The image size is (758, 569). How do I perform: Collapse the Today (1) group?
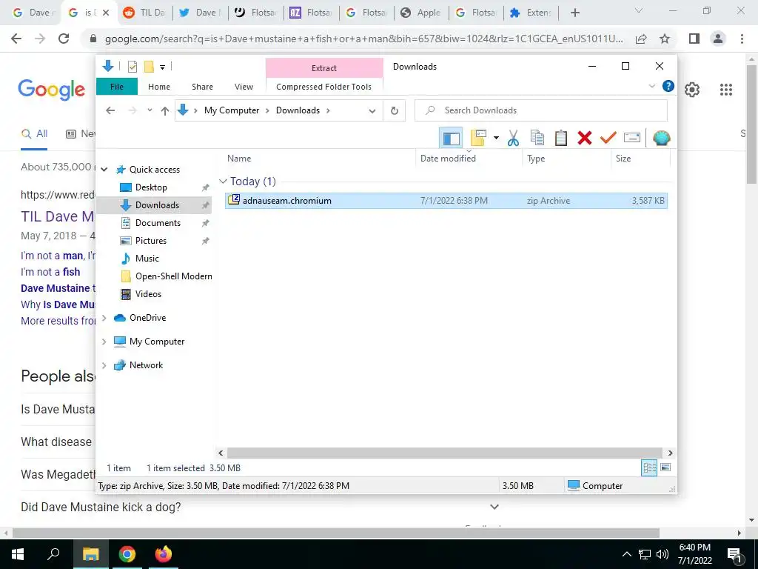pyautogui.click(x=223, y=182)
